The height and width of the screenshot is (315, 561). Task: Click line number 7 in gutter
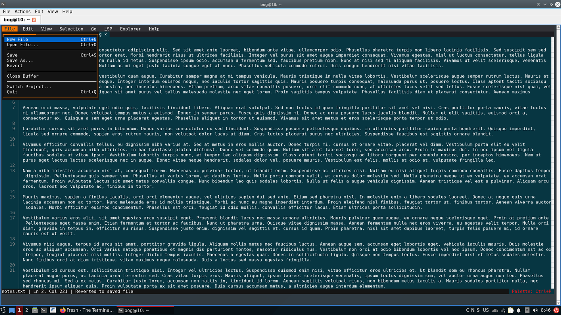pyautogui.click(x=13, y=107)
